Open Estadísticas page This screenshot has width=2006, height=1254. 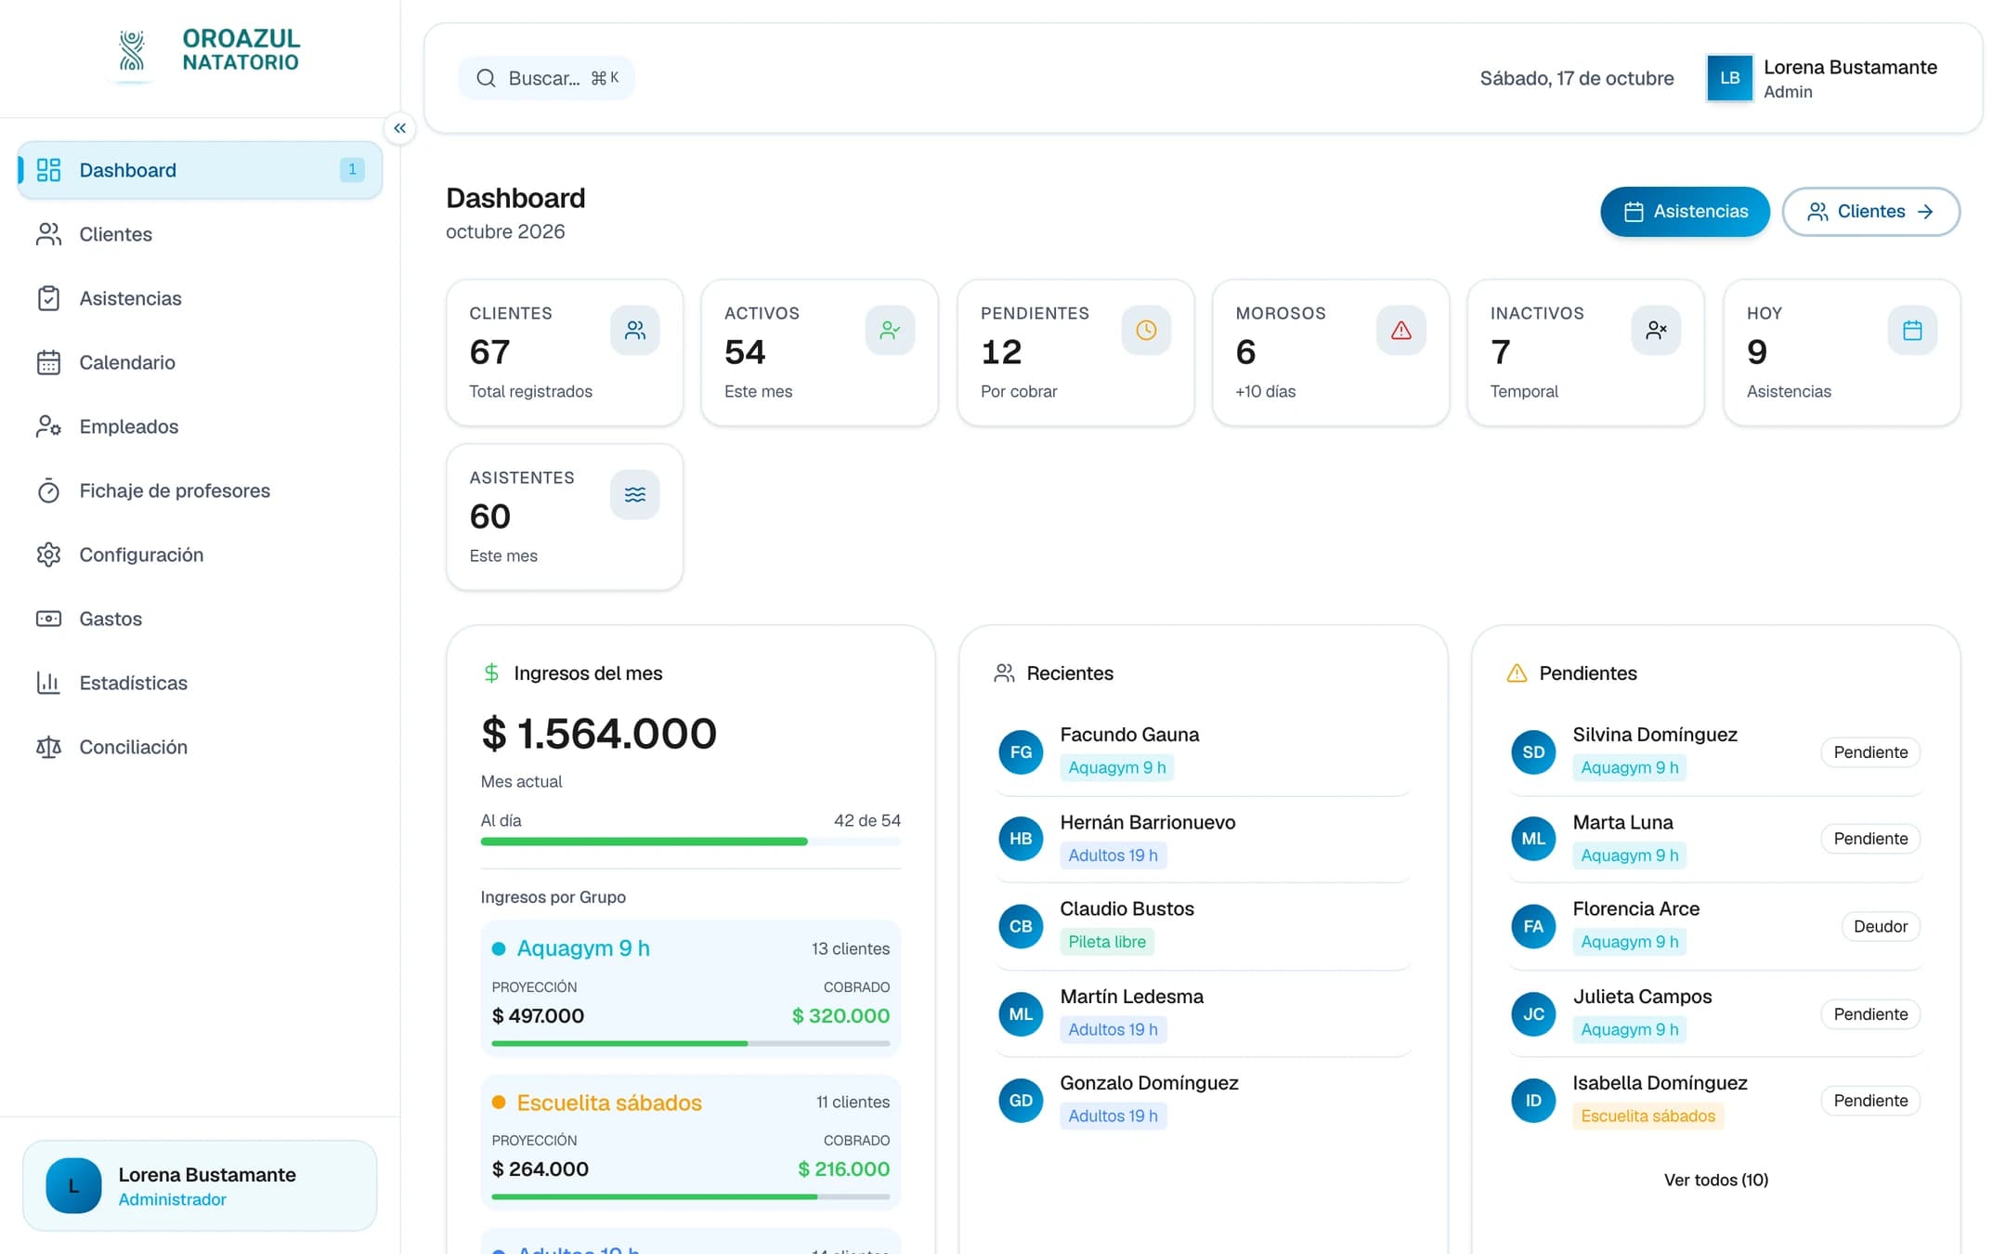point(200,683)
